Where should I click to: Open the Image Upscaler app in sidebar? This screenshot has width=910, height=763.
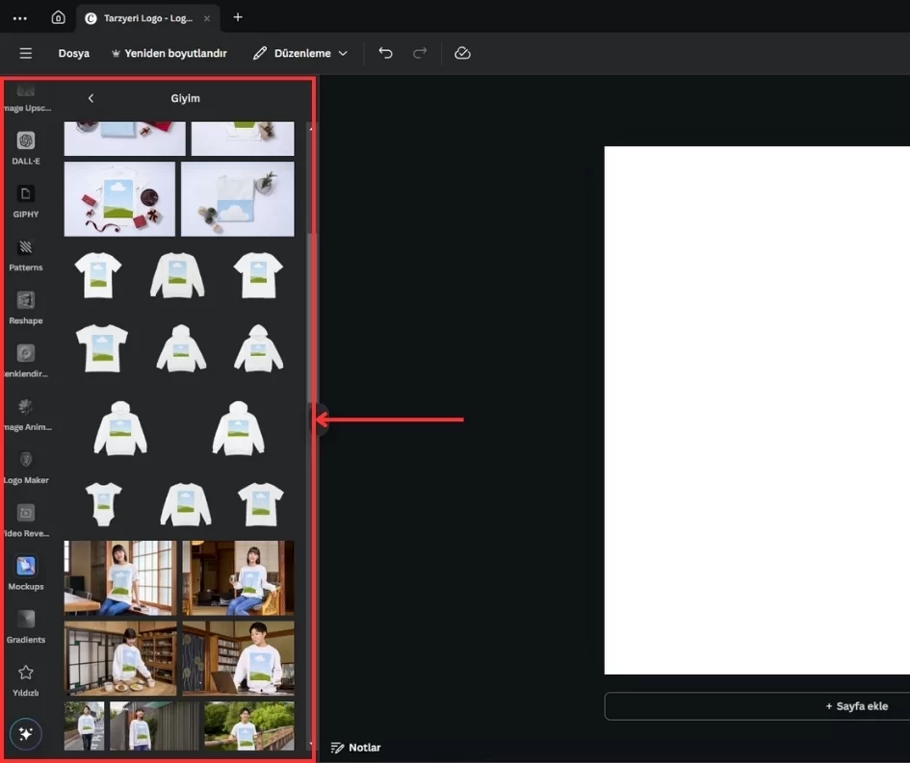[x=26, y=98]
